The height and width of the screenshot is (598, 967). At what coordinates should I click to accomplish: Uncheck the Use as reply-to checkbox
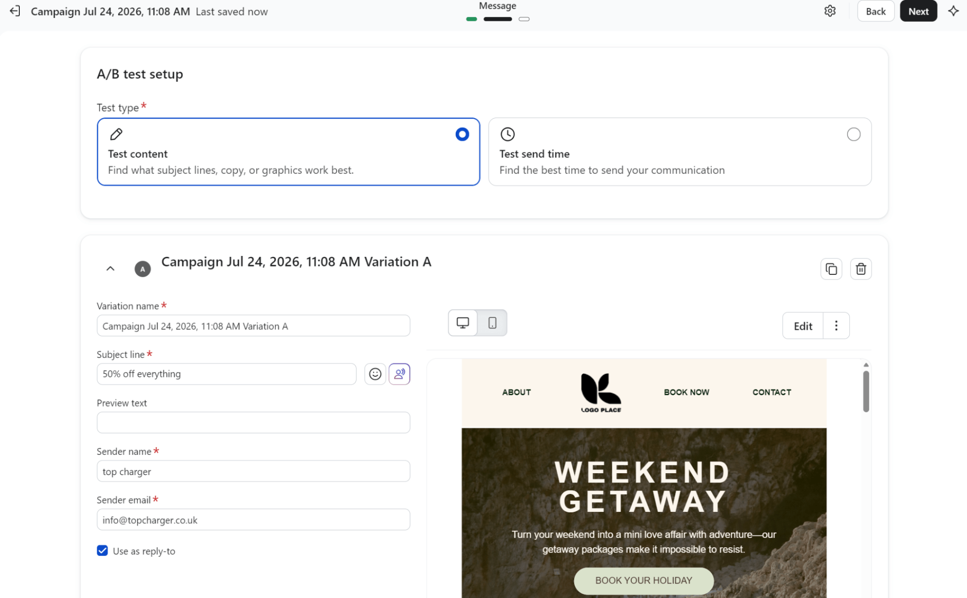point(102,551)
